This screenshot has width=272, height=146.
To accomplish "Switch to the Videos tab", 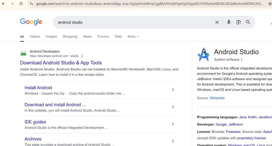I will point(35,37).
